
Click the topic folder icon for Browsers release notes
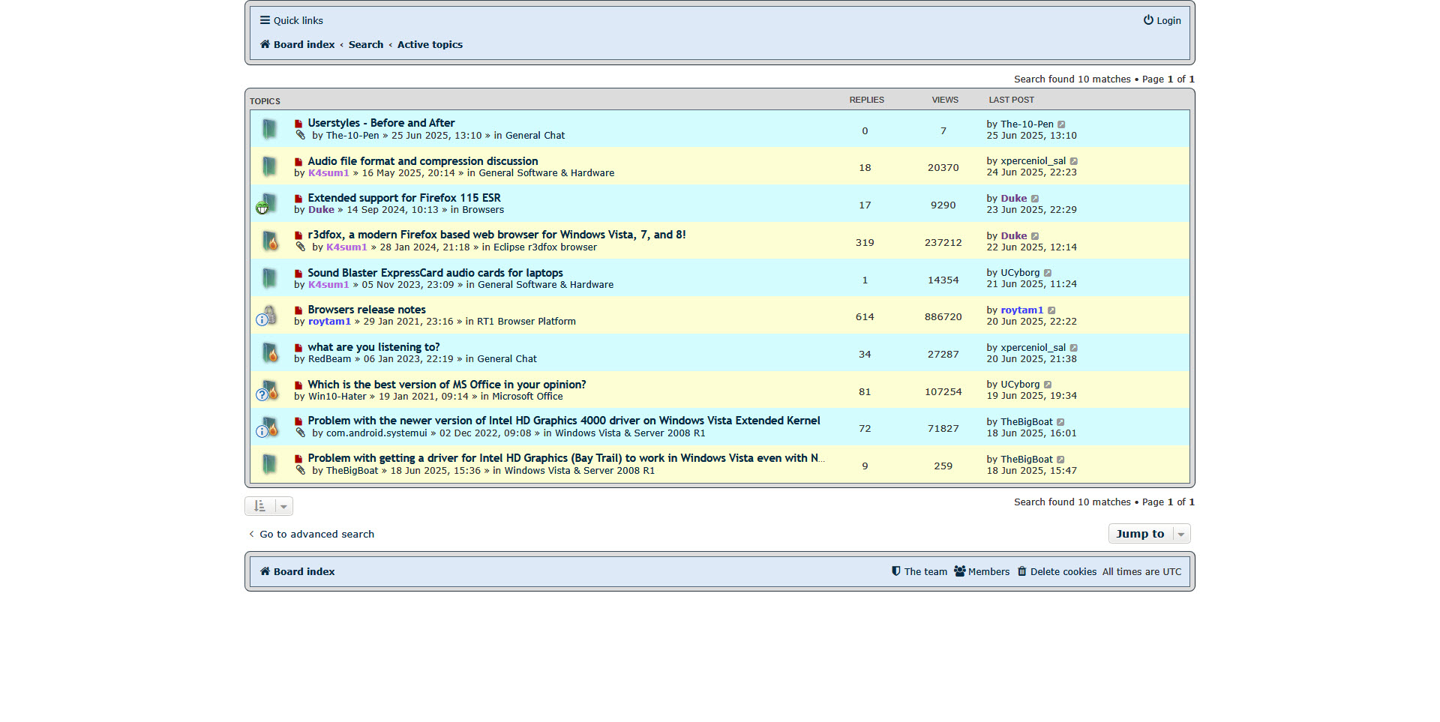point(268,316)
